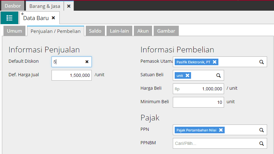Edit the Def. Harga Jual value
274x154 pixels.
tap(72, 75)
